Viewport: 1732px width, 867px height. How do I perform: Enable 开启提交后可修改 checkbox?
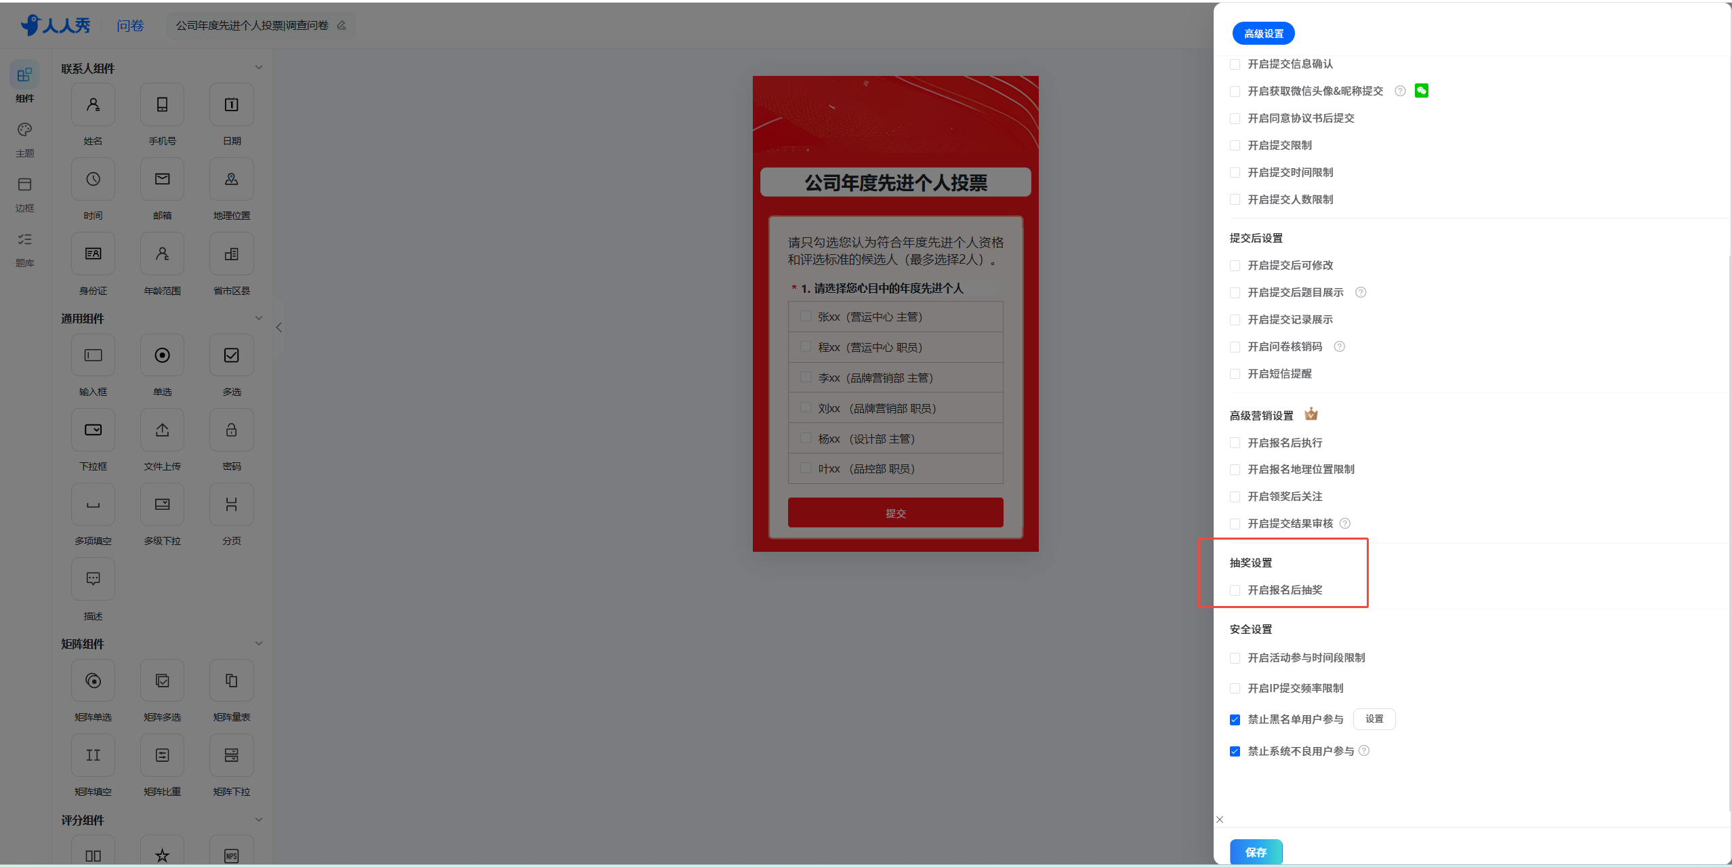pyautogui.click(x=1235, y=266)
